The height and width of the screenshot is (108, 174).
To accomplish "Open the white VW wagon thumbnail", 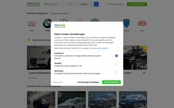I will tap(72, 100).
